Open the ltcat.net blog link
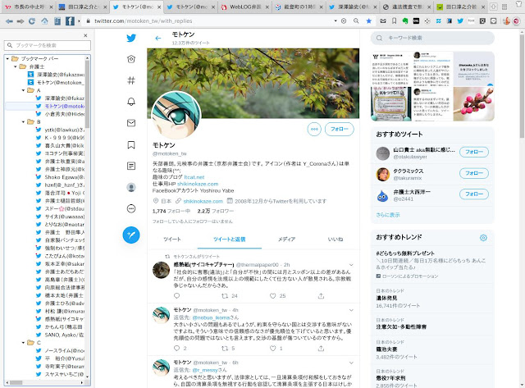The height and width of the screenshot is (388, 525). pyautogui.click(x=194, y=177)
